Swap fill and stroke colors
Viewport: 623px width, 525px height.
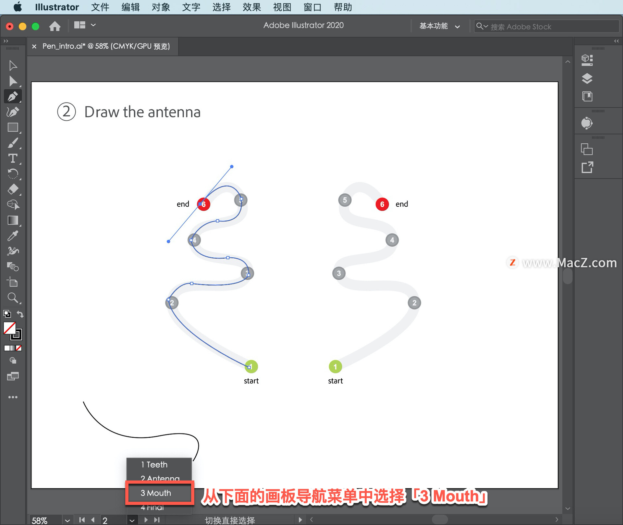point(20,314)
